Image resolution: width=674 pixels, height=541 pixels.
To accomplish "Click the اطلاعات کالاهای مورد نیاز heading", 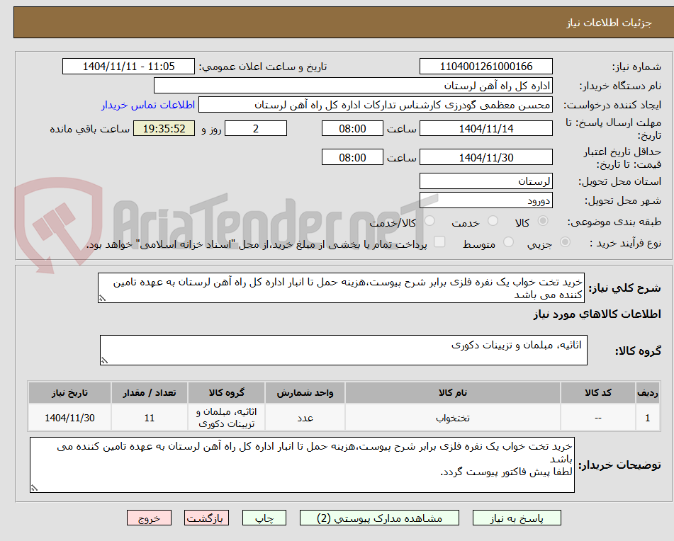I will click(597, 314).
